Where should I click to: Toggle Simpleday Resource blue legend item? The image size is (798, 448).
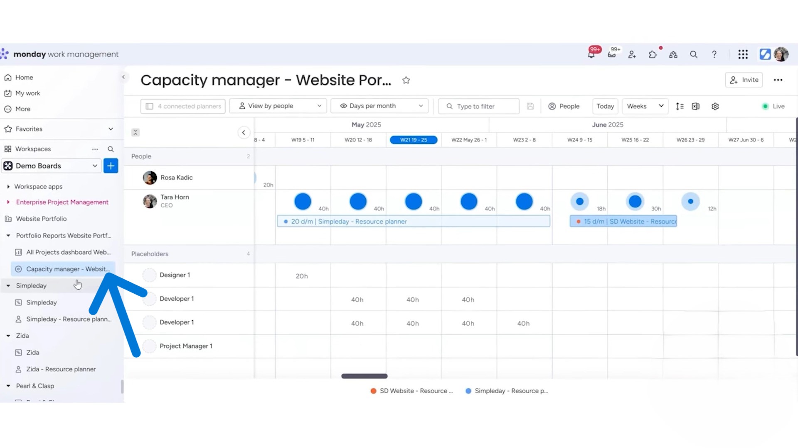tap(507, 391)
